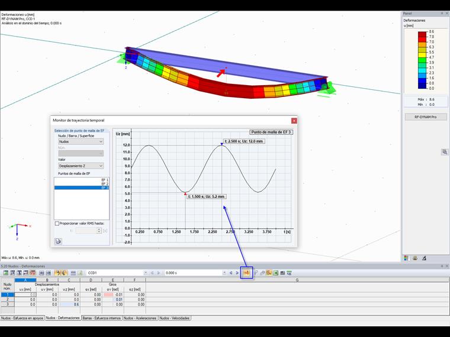Click the RMS time input field
This screenshot has width=450, height=337.
[x=86, y=231]
